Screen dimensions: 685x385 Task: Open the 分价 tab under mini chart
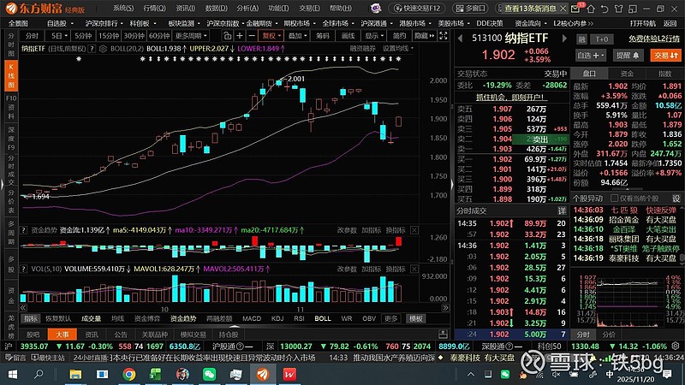[609, 335]
